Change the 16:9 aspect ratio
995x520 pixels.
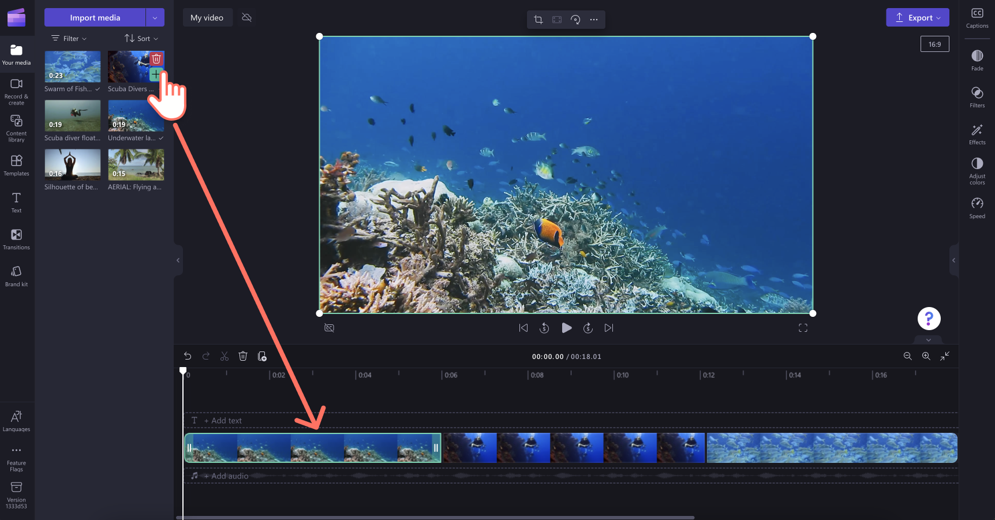(x=934, y=44)
